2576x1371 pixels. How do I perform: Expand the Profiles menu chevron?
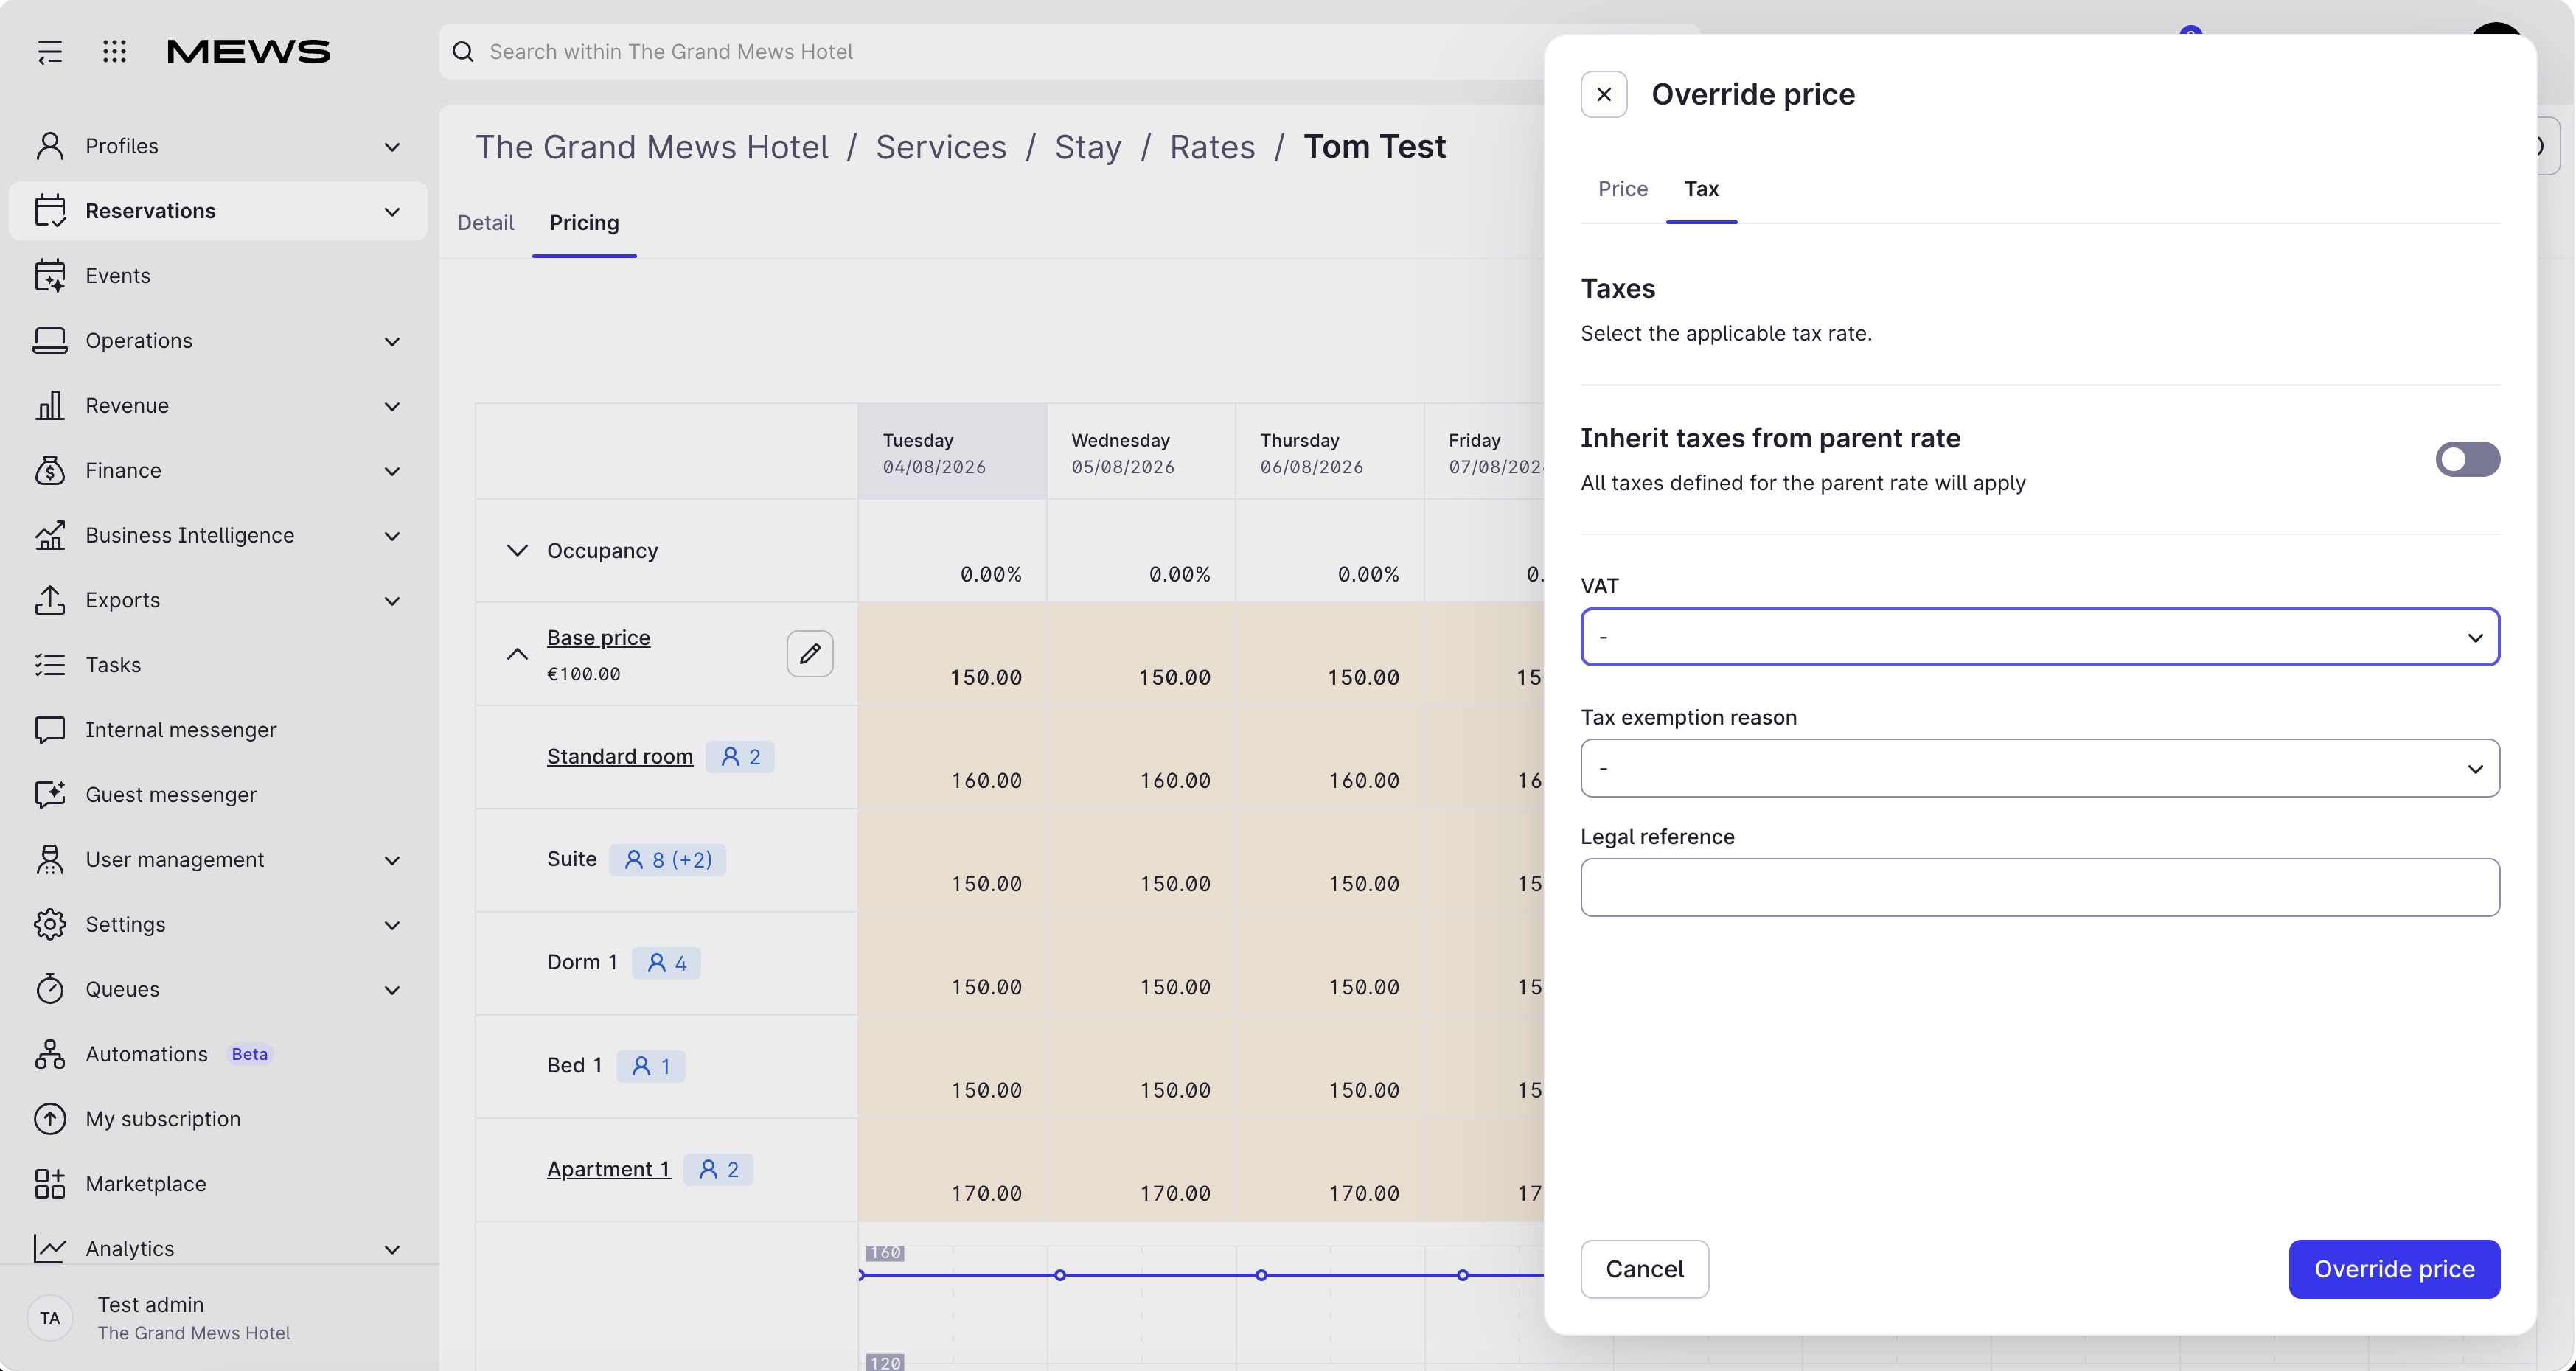(392, 147)
